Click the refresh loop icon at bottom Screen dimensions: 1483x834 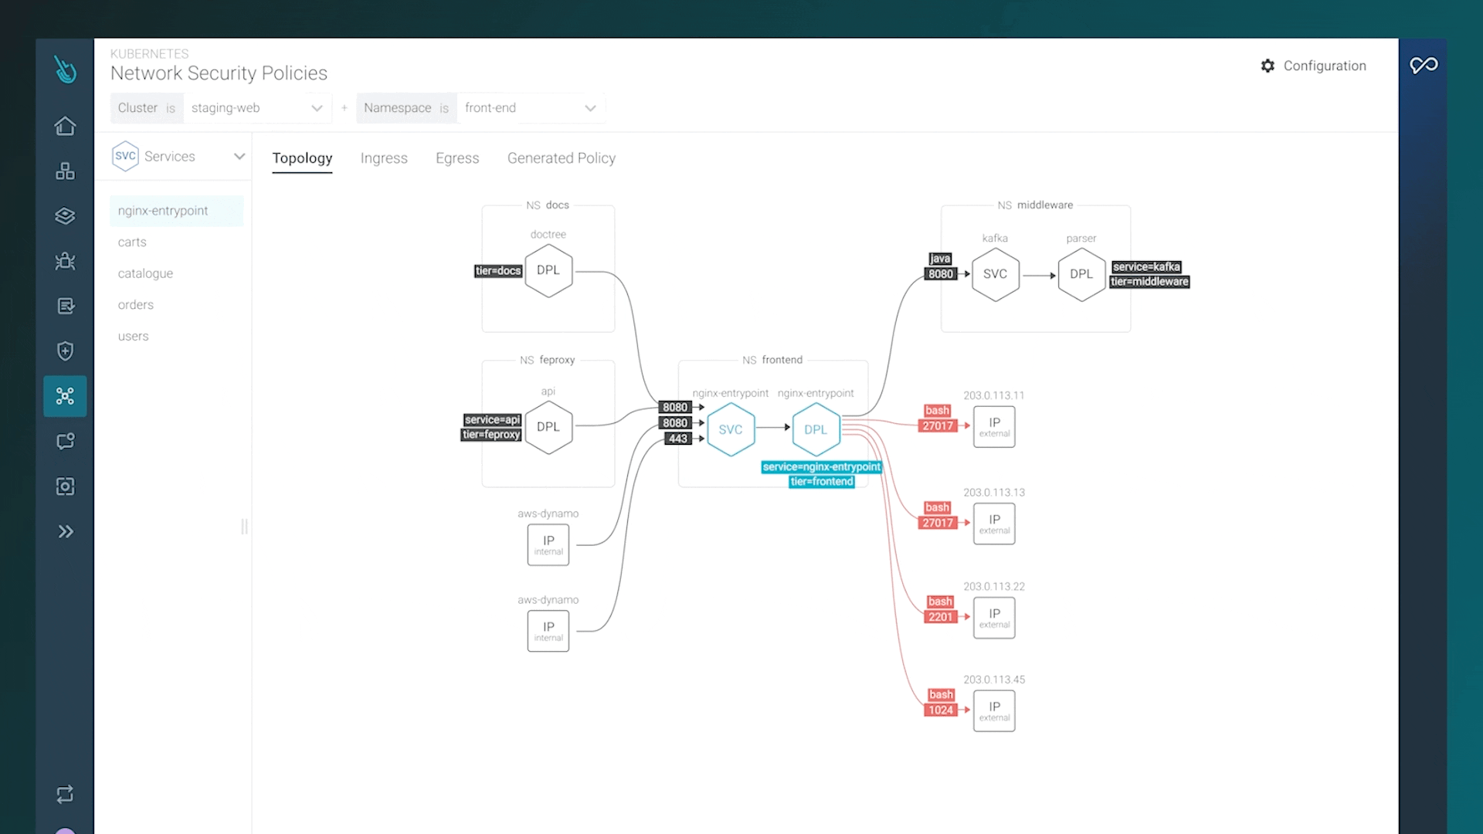65,794
